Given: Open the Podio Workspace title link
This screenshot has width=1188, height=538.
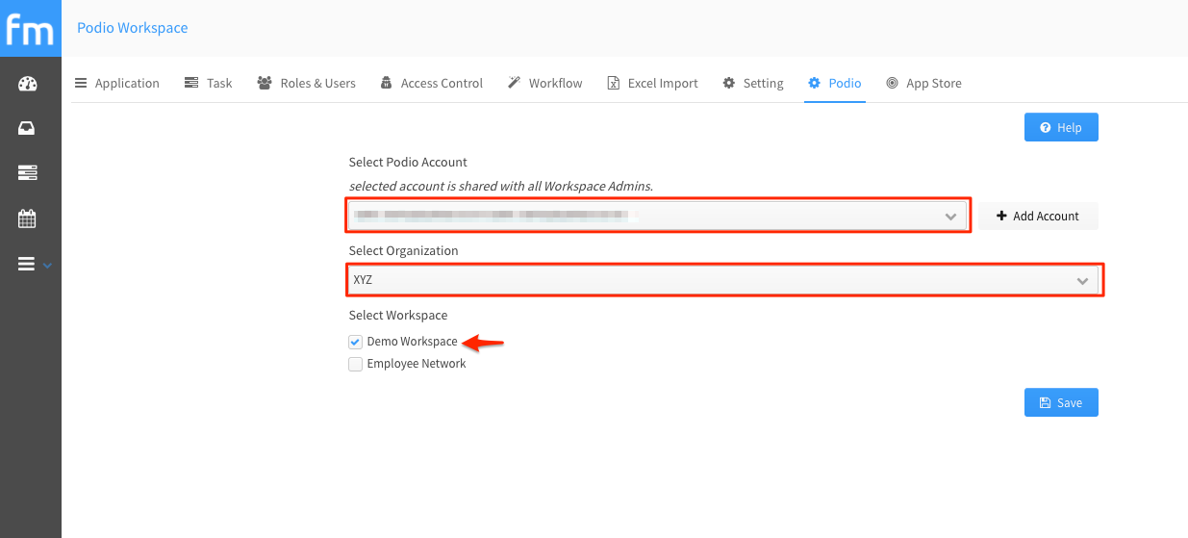Looking at the screenshot, I should coord(133,28).
